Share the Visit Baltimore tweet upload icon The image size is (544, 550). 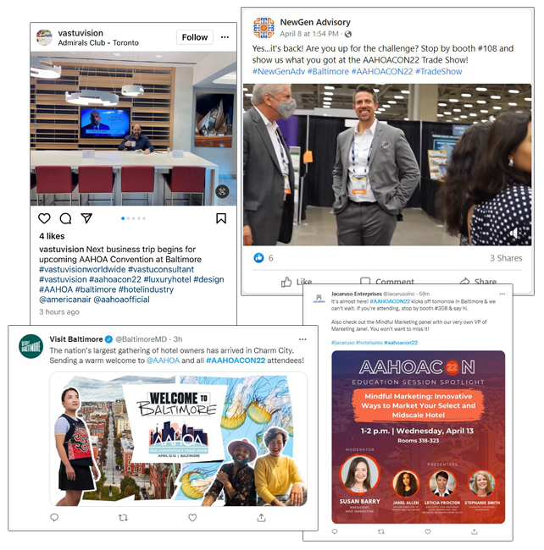click(261, 517)
